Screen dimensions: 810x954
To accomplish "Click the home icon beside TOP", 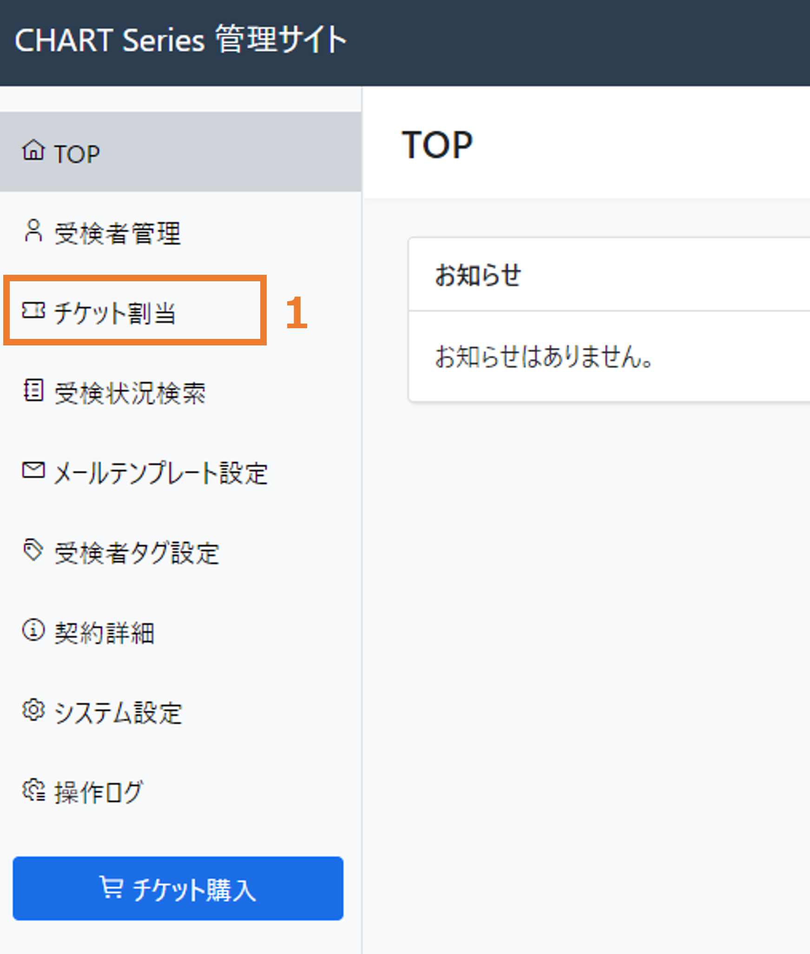I will (33, 151).
